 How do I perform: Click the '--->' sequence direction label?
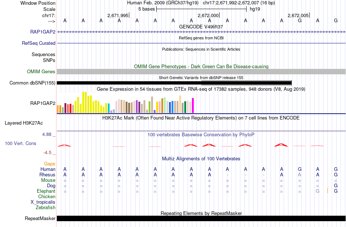tap(51, 21)
